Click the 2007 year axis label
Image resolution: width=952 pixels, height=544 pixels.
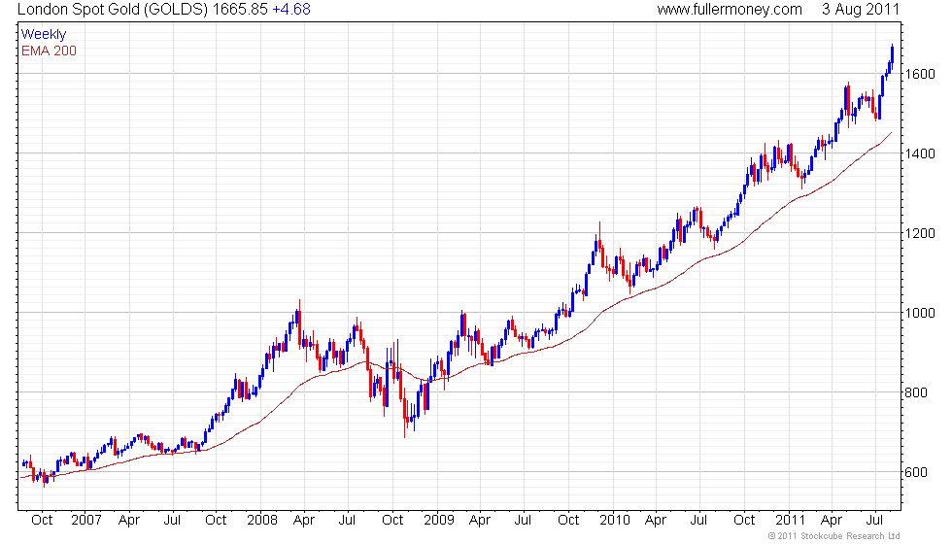click(86, 521)
